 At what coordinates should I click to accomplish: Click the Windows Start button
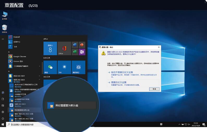pos(3,124)
